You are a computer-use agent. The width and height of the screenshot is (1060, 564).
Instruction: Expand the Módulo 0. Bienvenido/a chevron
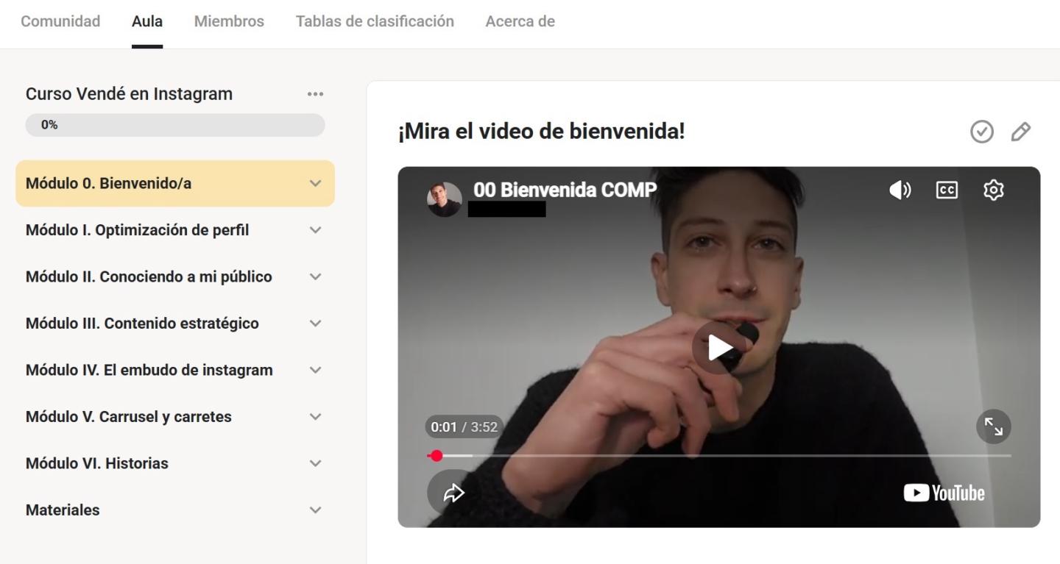pos(316,184)
